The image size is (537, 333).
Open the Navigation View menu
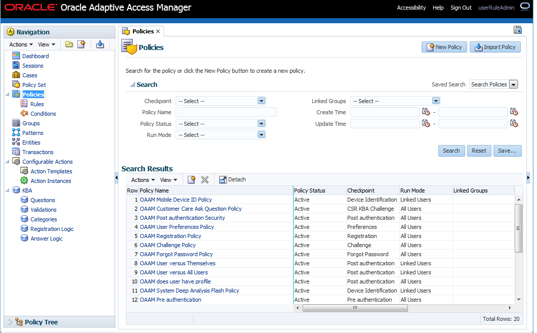[47, 44]
